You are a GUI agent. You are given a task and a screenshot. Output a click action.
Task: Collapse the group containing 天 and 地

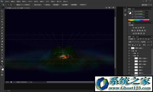[x=132, y=51]
